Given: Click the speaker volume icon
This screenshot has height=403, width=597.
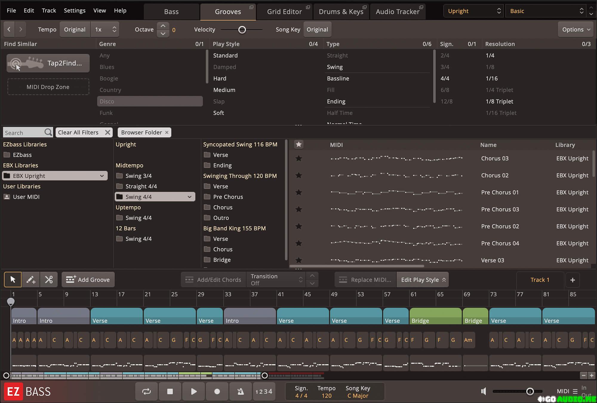Looking at the screenshot, I should tap(484, 391).
